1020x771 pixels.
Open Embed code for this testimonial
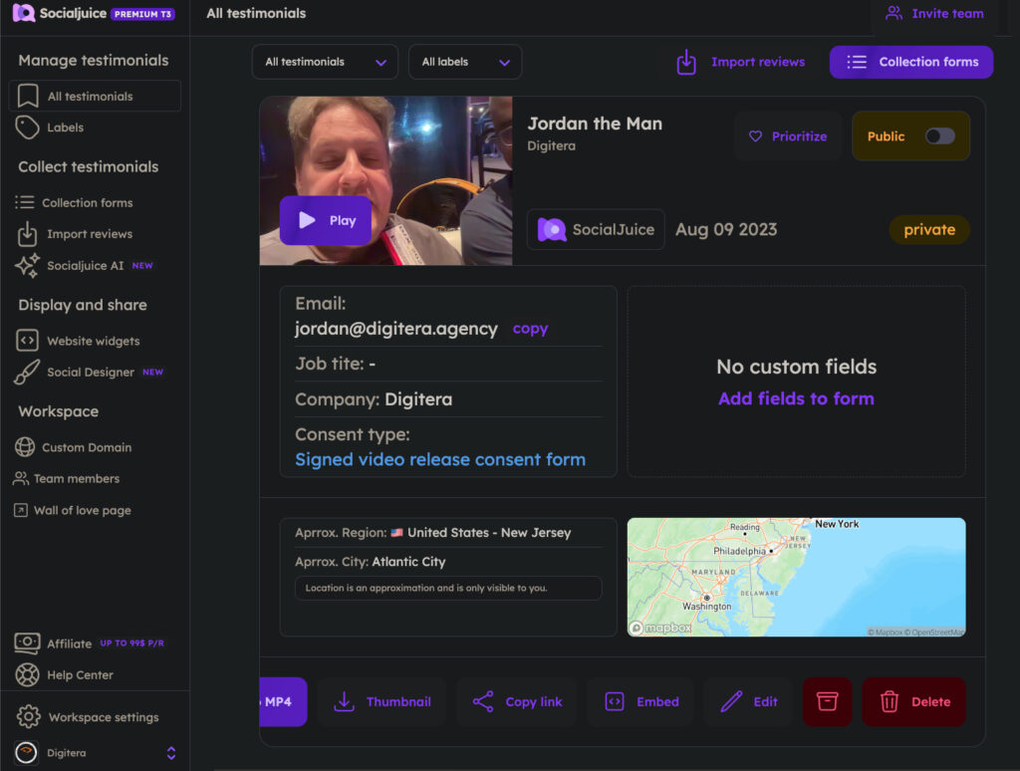641,701
